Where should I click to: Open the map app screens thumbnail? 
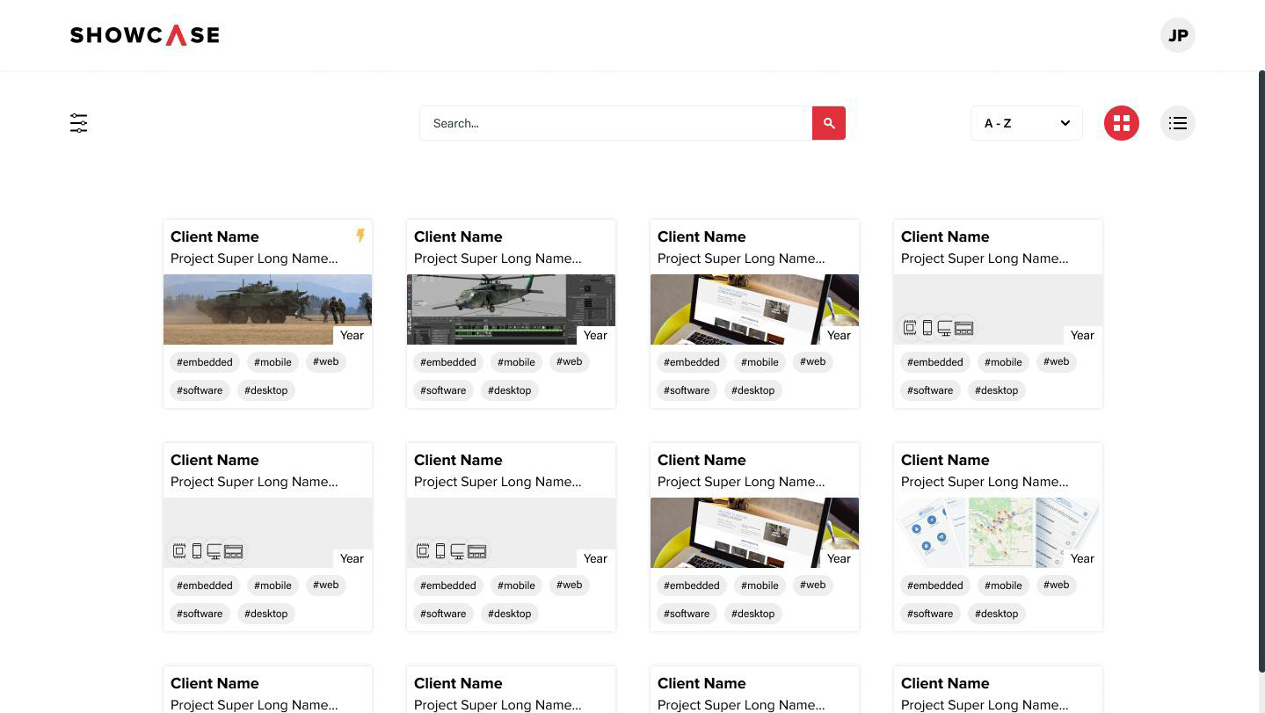998,532
